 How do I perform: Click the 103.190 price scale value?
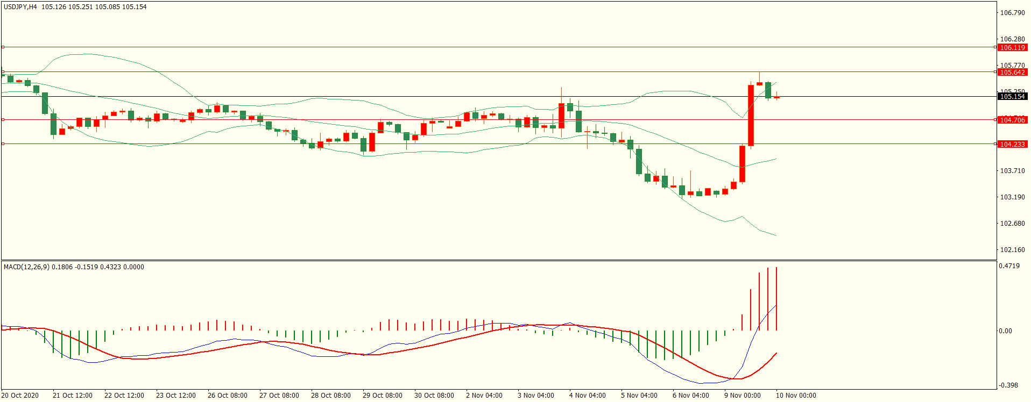(x=1012, y=197)
